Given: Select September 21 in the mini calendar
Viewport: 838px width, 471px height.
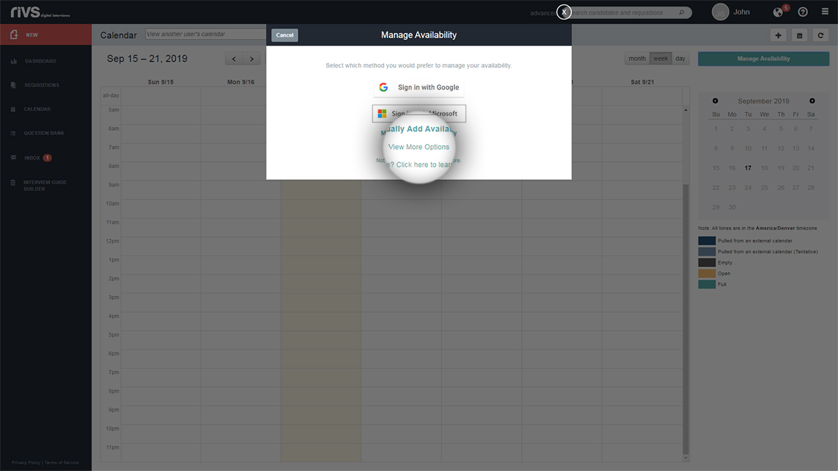Looking at the screenshot, I should tap(811, 168).
